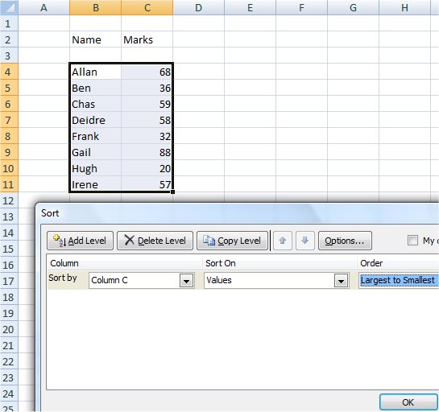
Task: Click the cell containing Gail
Action: [96, 152]
